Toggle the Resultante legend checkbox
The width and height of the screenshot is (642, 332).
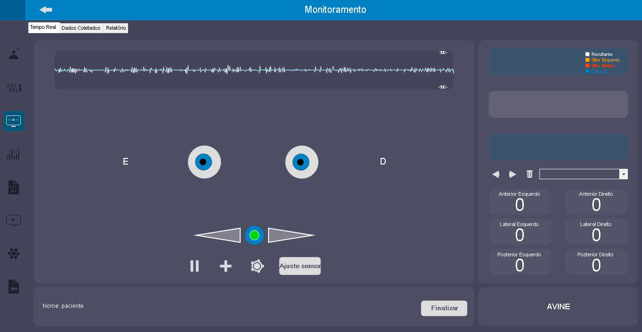(x=588, y=54)
